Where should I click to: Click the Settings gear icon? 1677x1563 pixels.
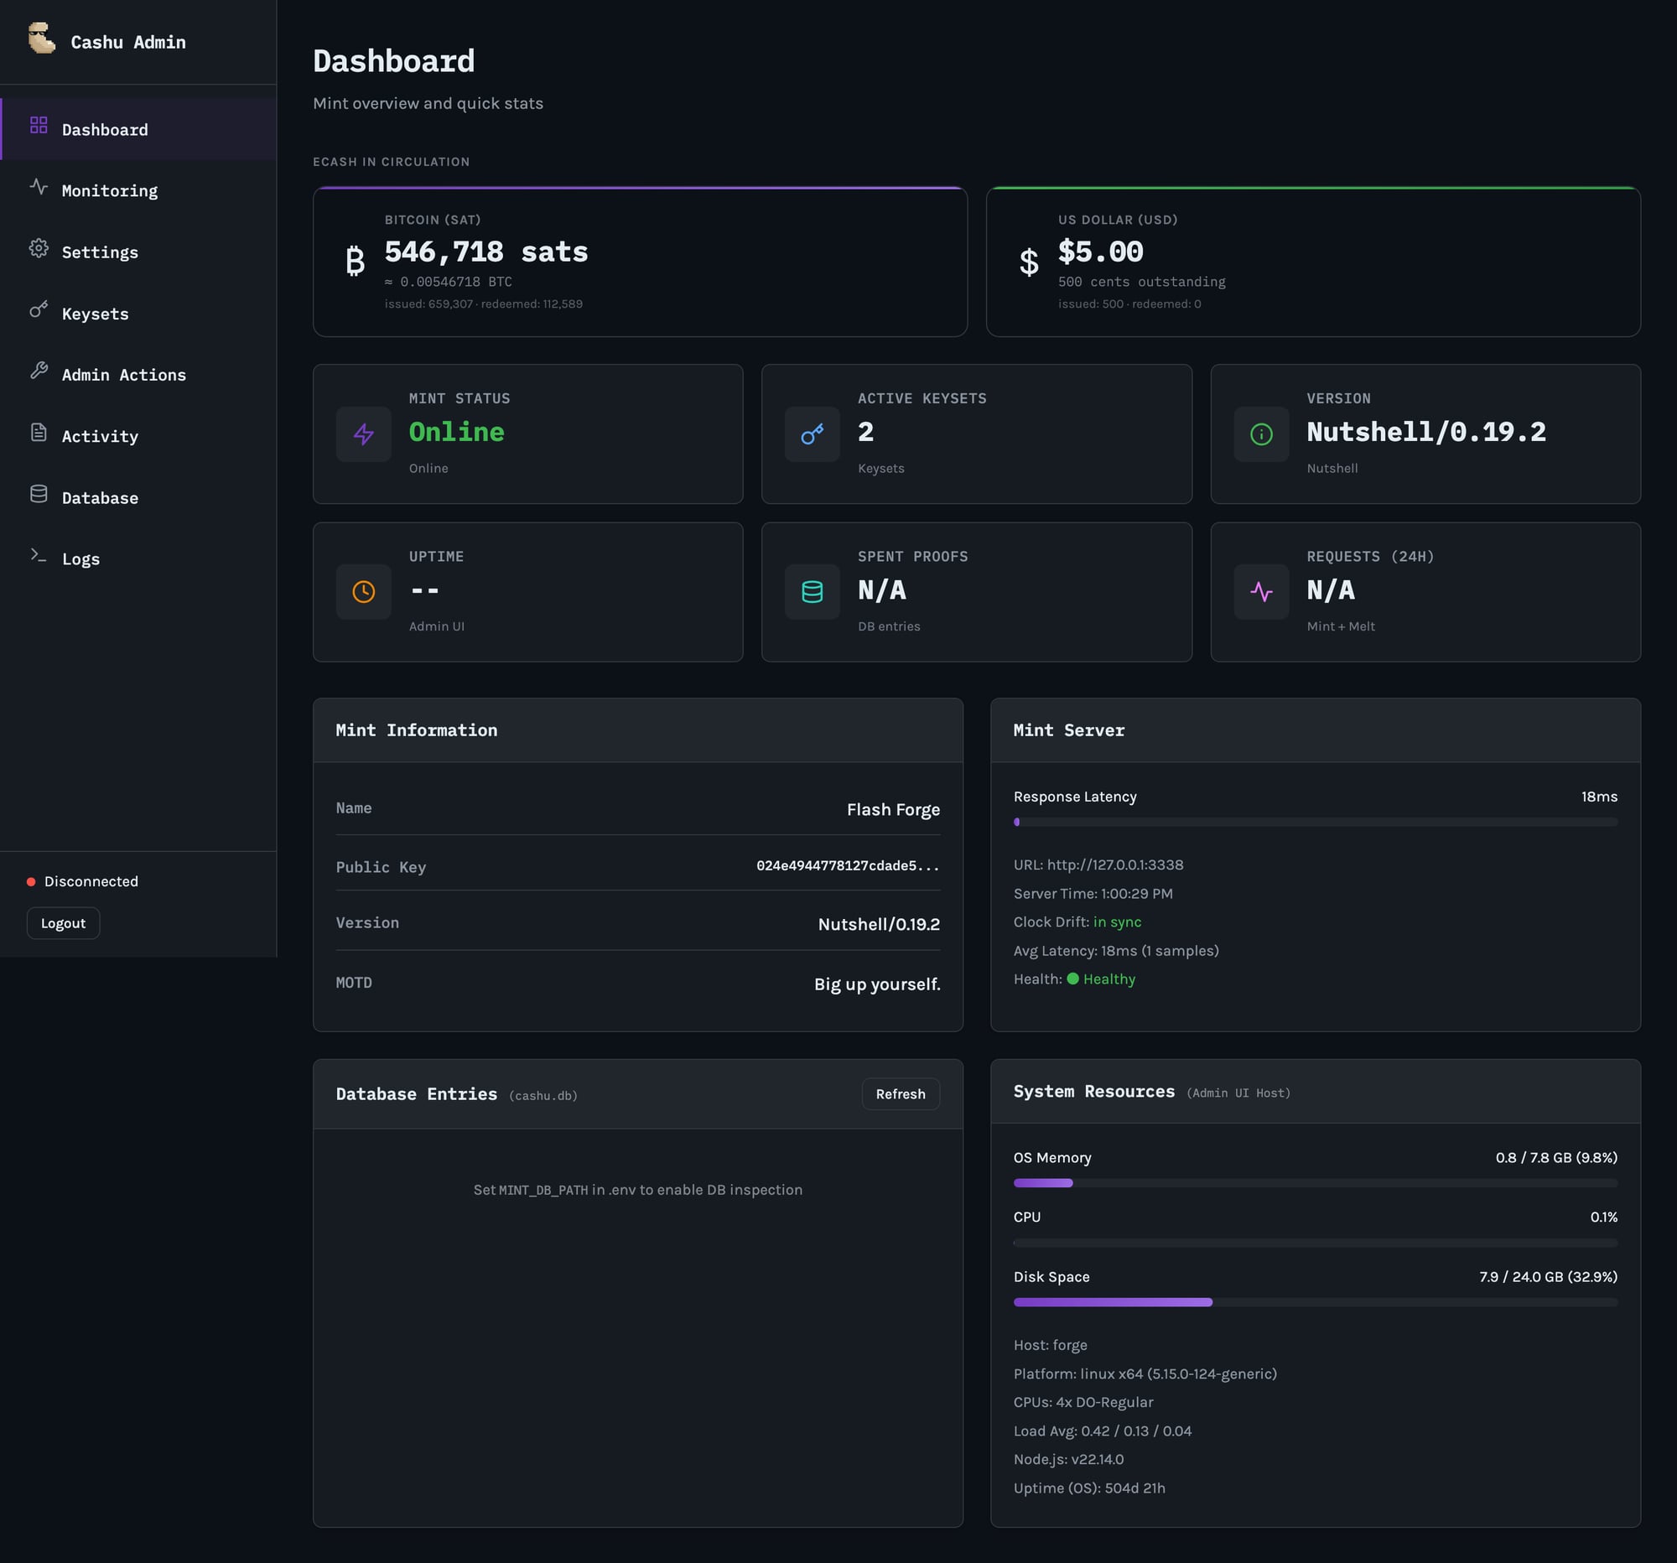(x=39, y=251)
